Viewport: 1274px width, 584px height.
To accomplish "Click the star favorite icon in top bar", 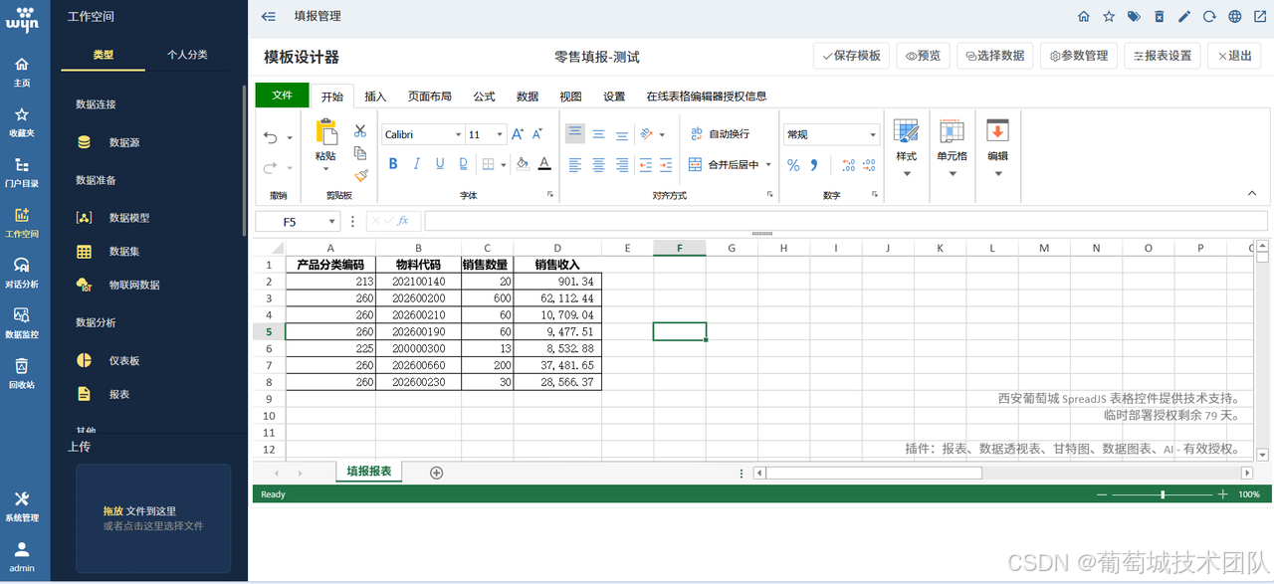I will coord(1109,17).
